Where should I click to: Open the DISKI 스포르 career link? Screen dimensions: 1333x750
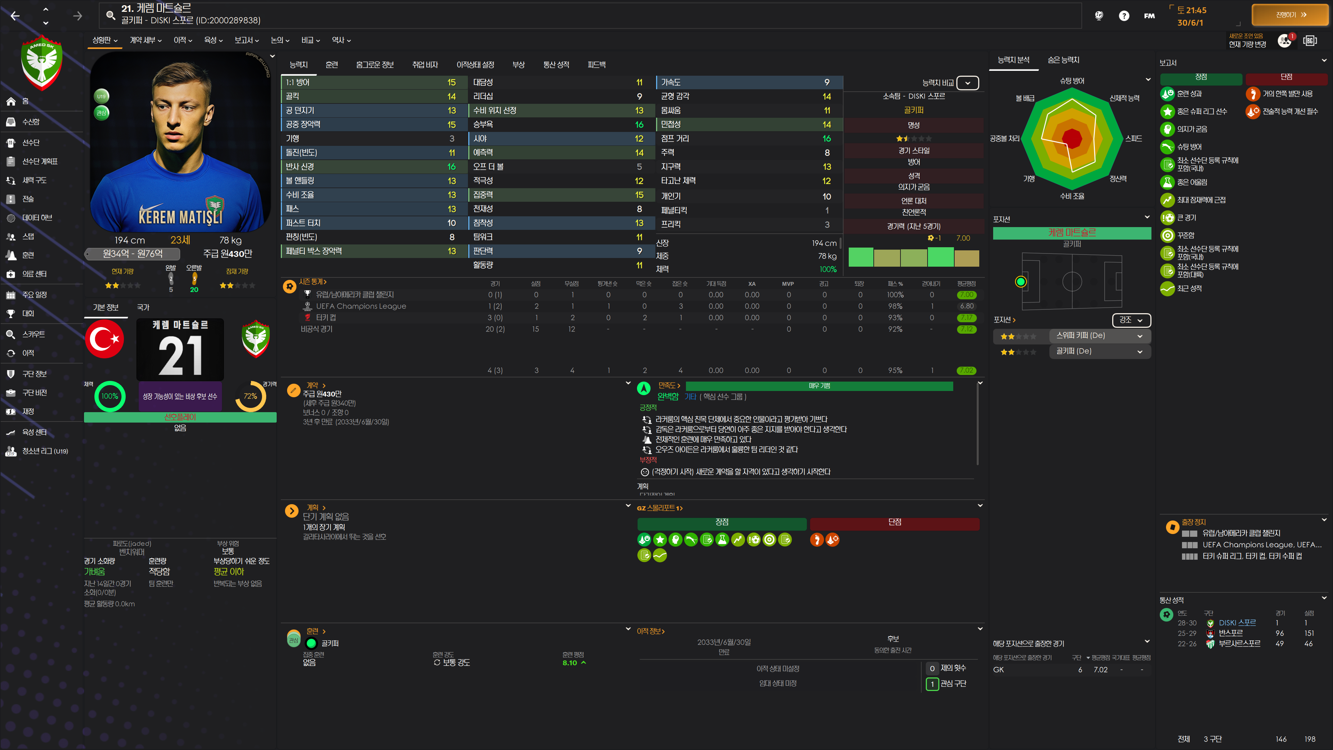[1237, 623]
